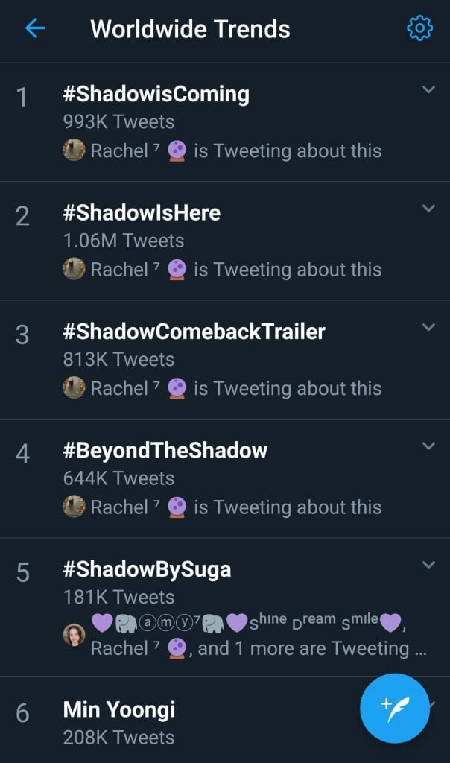Open the #ShadowBySuga hashtag
This screenshot has height=763, width=450.
click(x=148, y=570)
